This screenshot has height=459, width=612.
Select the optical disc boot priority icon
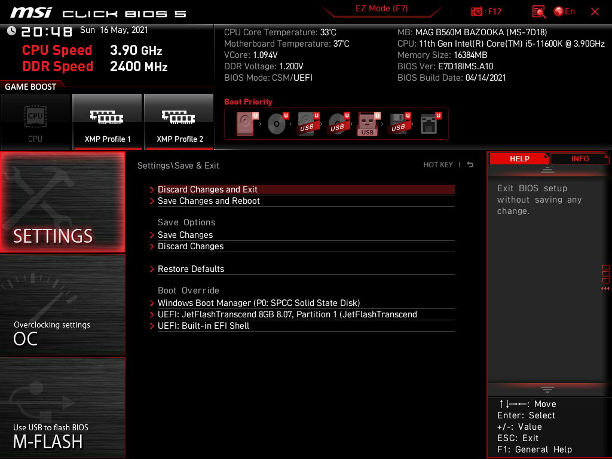coord(277,124)
